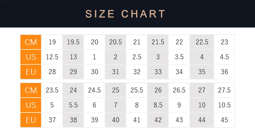Image resolution: width=255 pixels, height=133 pixels.
Task: Click the orange CM label in top table
Action: tap(31, 42)
